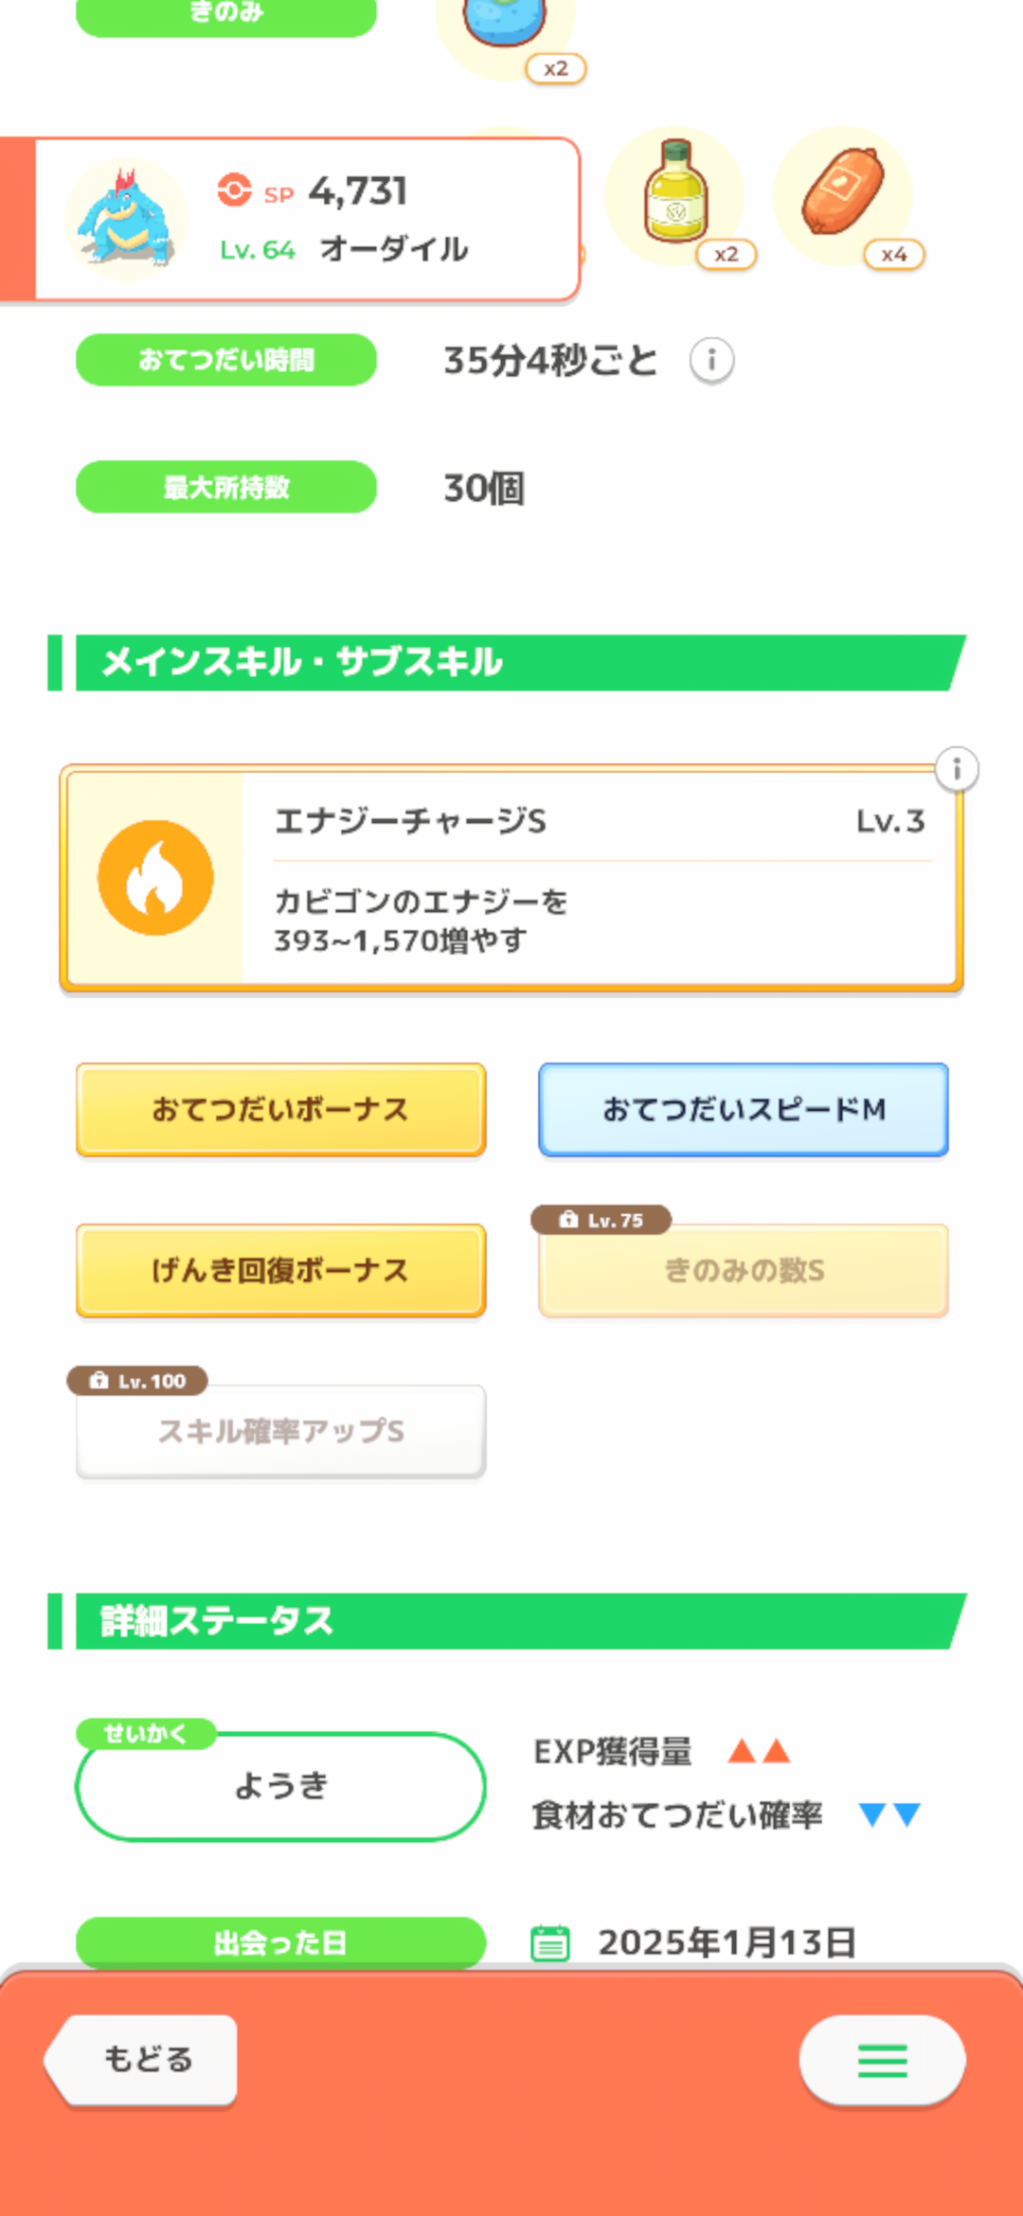Select the おてつだいスピードM sub skill
Image resolution: width=1023 pixels, height=2216 pixels.
tap(744, 1109)
